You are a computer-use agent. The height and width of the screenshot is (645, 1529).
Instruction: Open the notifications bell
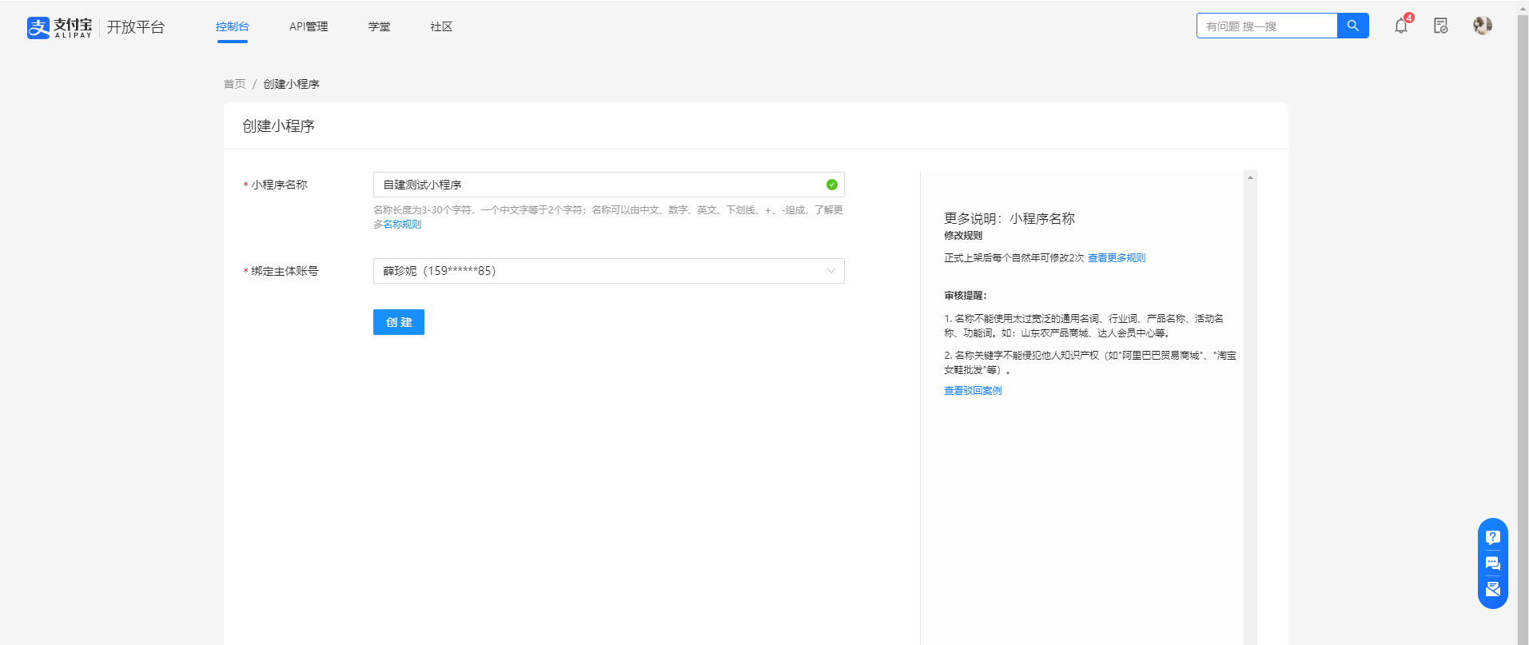tap(1401, 26)
